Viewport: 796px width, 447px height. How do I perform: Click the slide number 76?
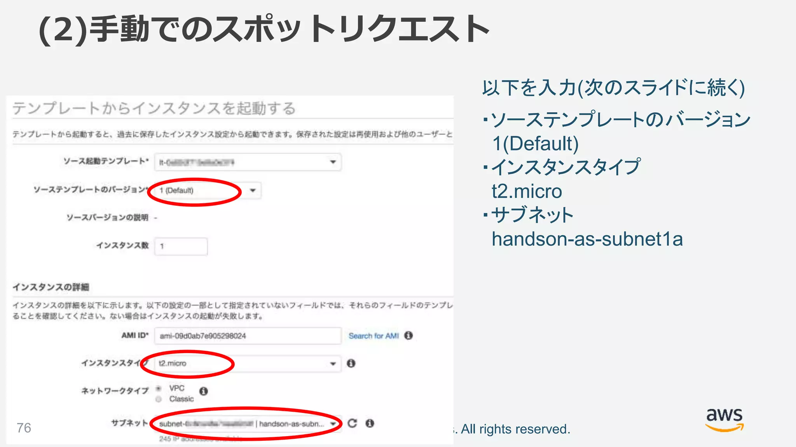click(24, 428)
